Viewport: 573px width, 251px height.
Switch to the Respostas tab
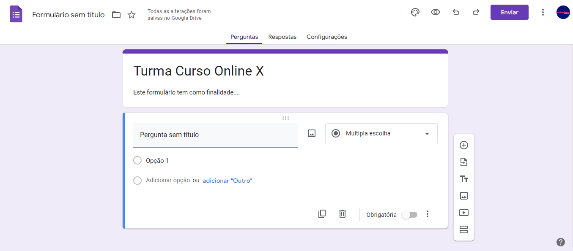click(282, 37)
